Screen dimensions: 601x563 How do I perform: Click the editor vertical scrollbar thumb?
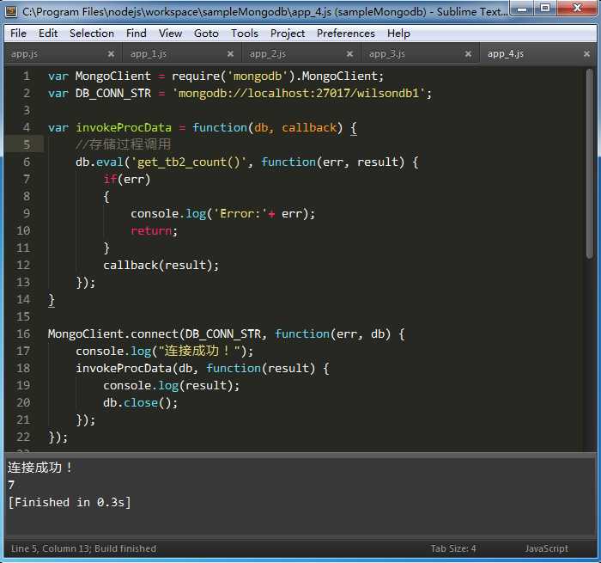(x=590, y=163)
